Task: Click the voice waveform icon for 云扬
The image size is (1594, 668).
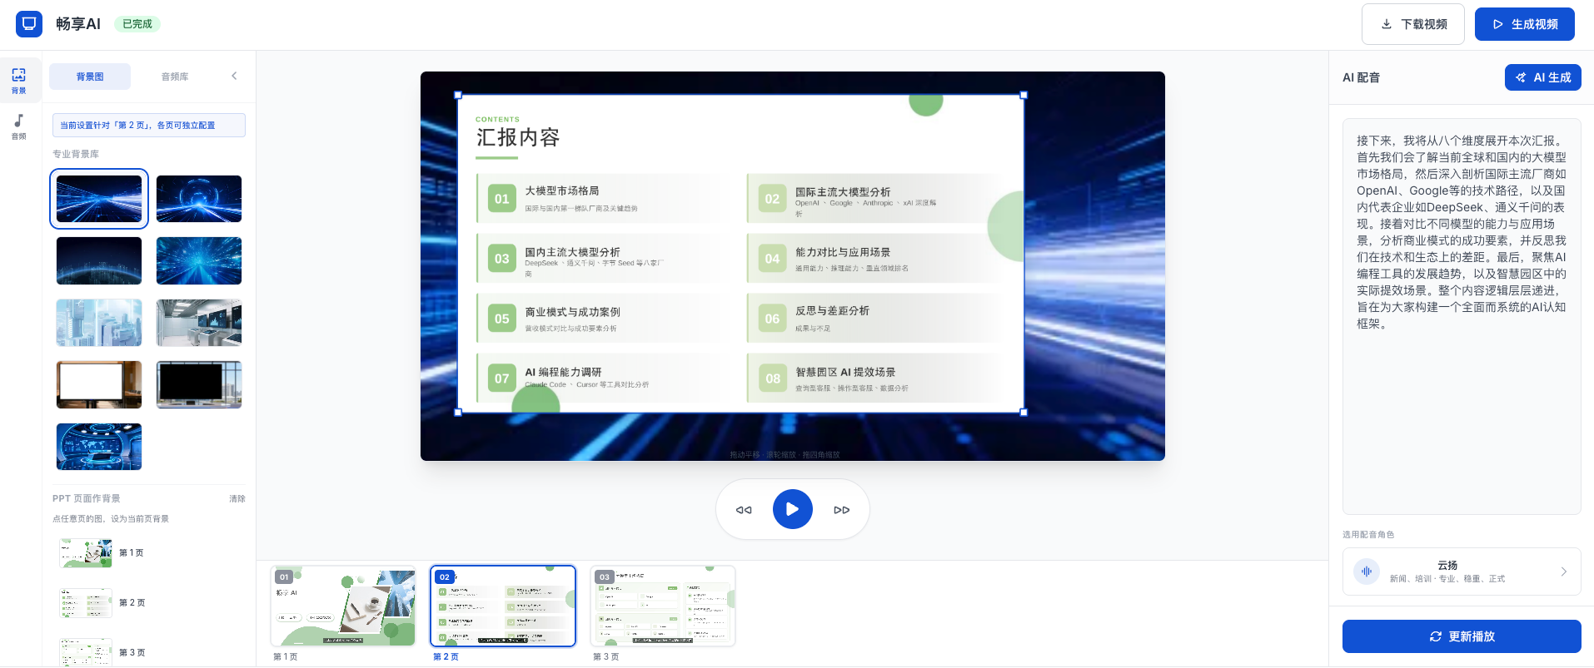Action: [x=1366, y=572]
